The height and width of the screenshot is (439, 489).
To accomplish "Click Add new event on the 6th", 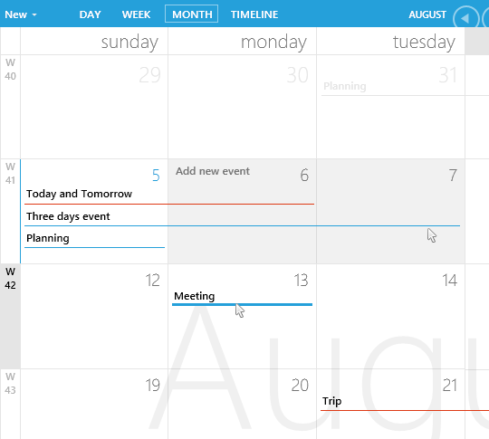I will tap(213, 171).
